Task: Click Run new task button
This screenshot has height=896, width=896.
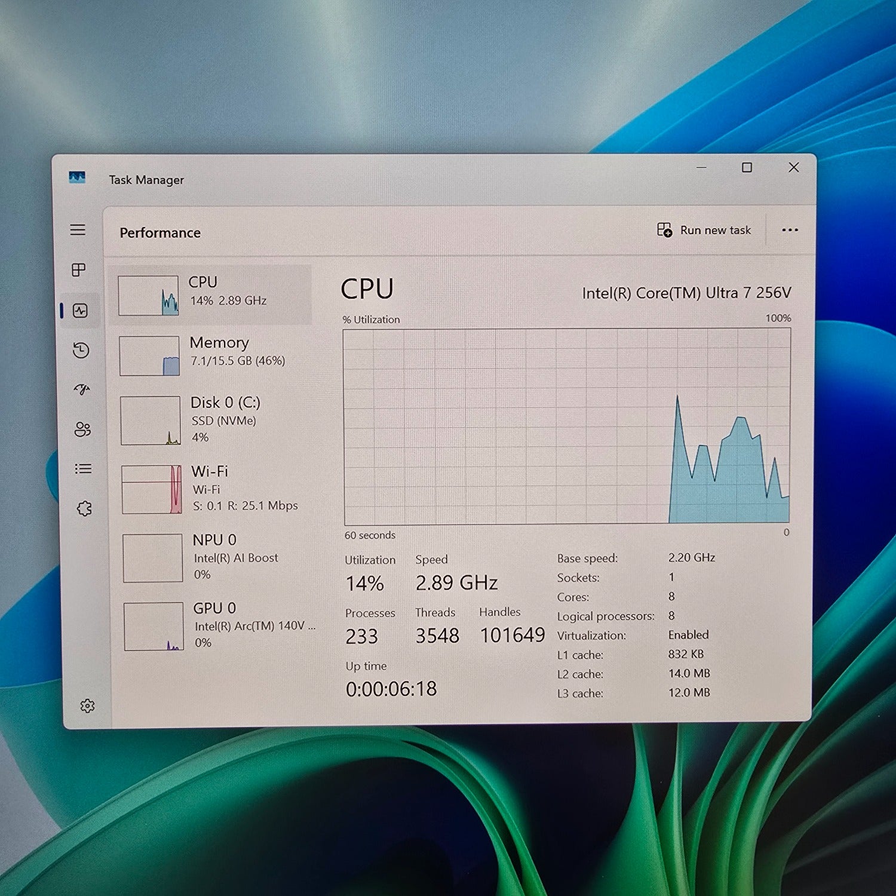Action: pos(704,230)
